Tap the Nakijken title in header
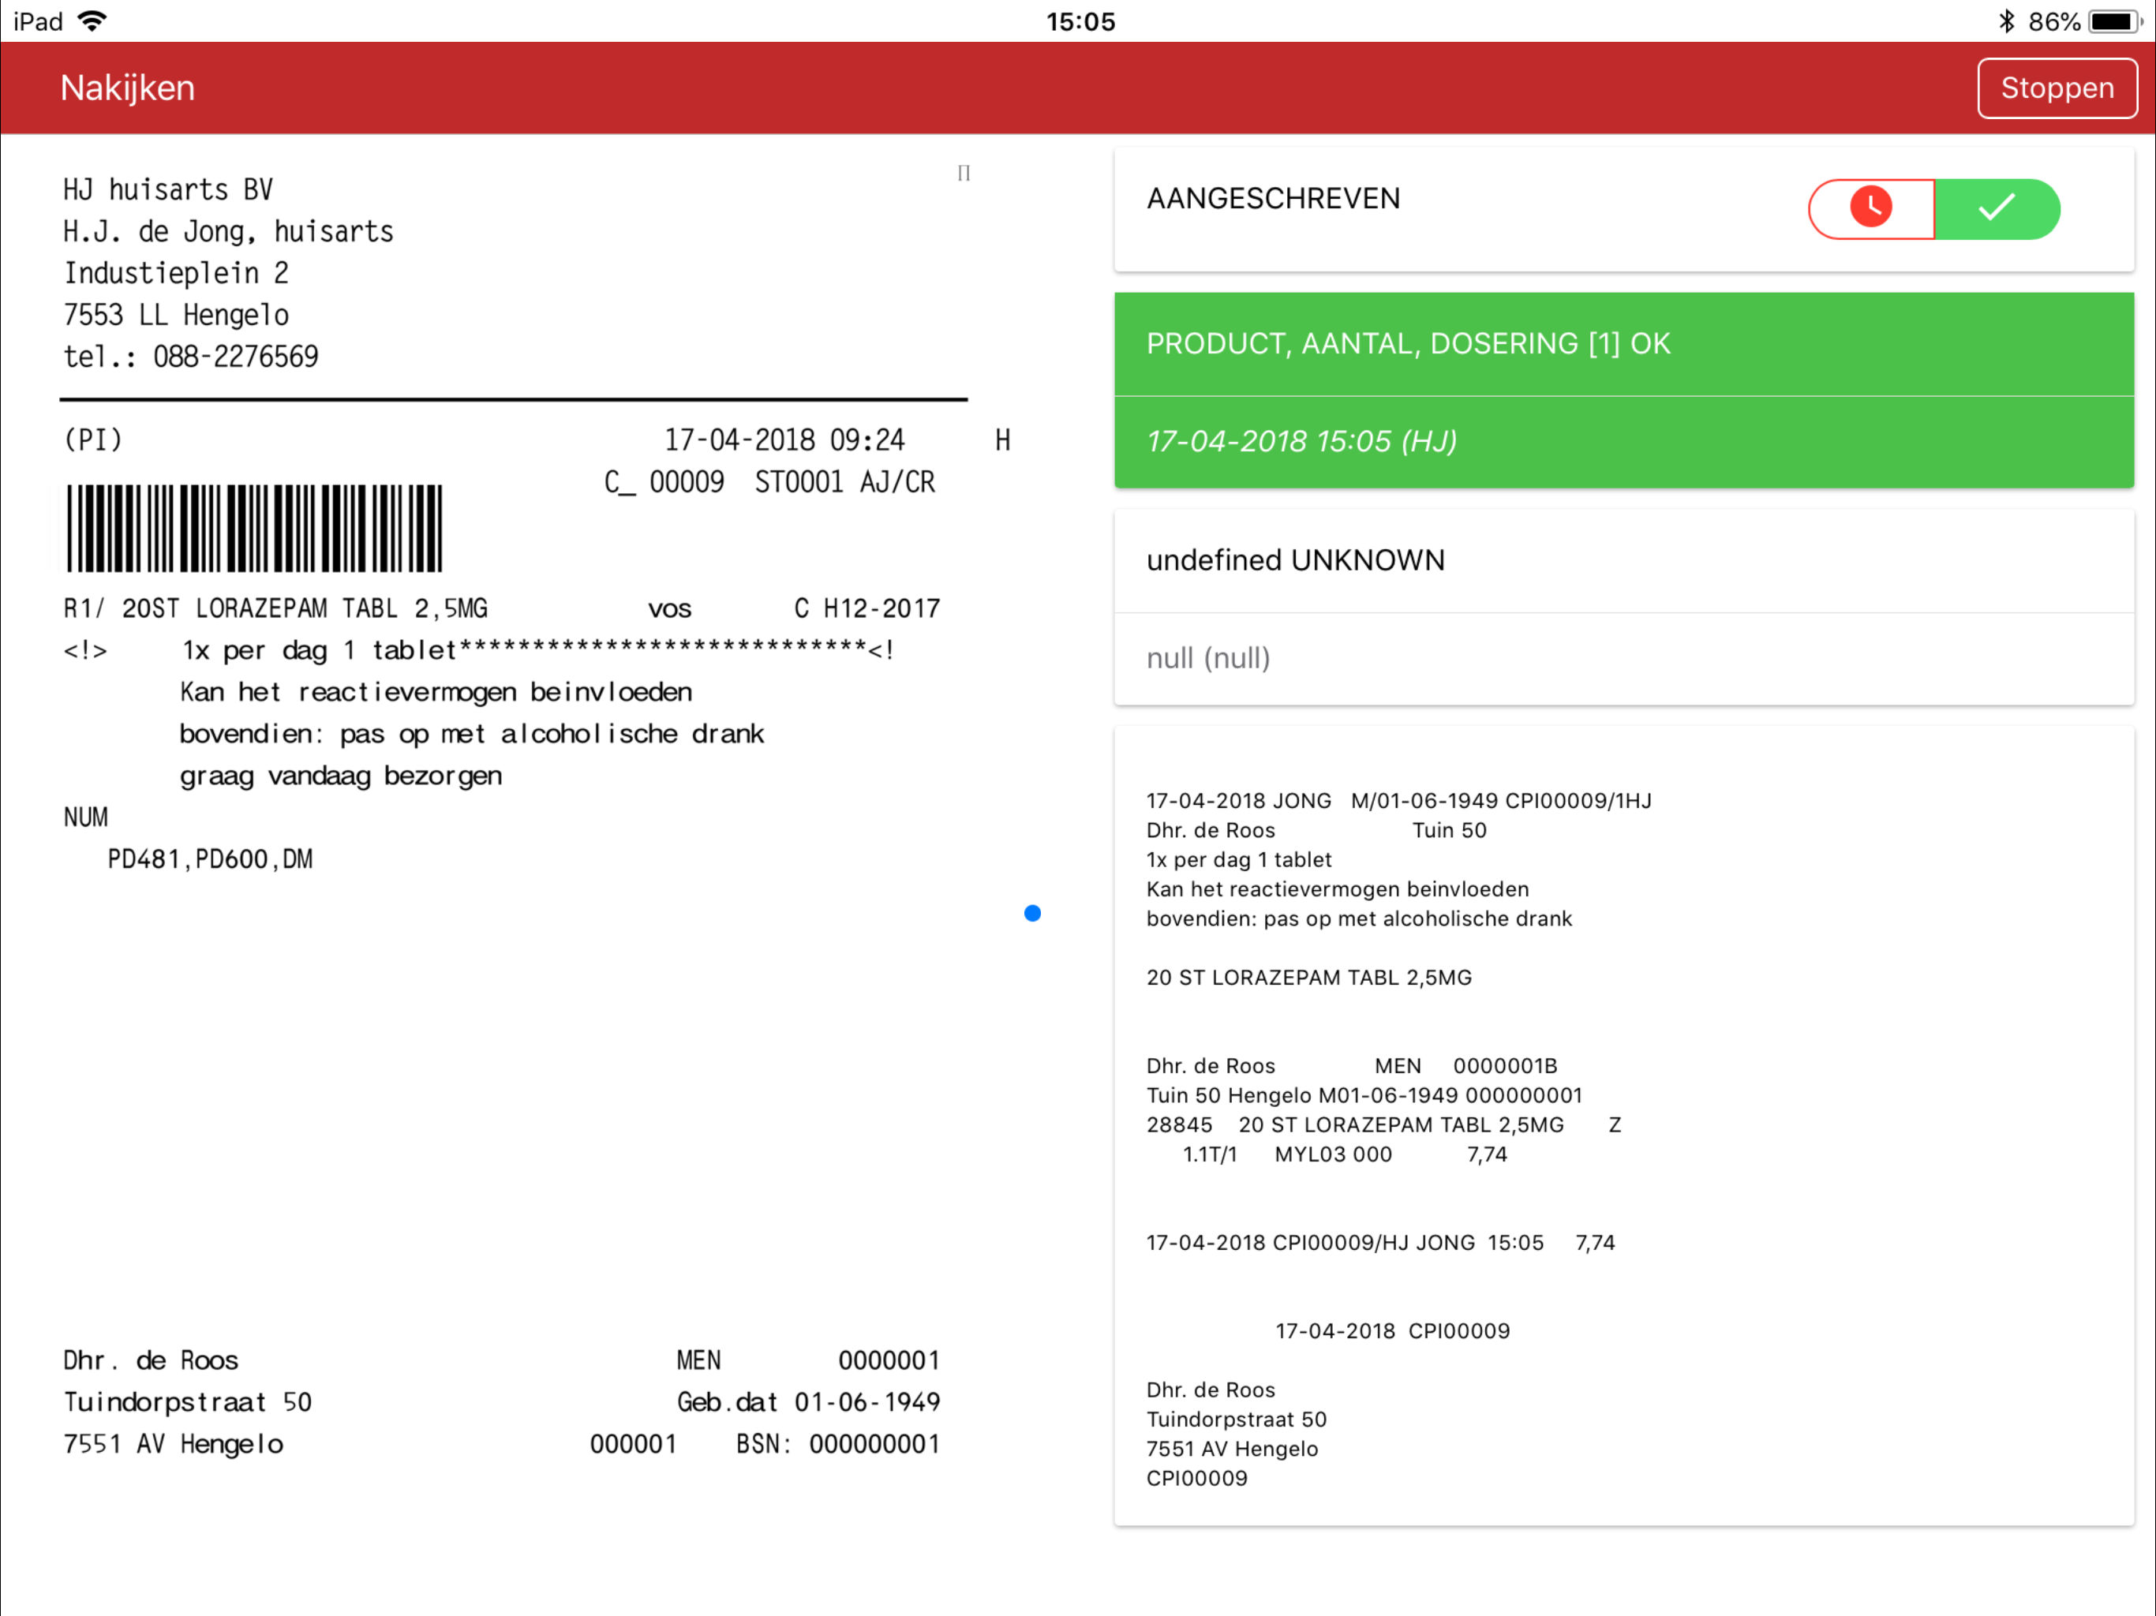This screenshot has width=2156, height=1616. point(128,88)
